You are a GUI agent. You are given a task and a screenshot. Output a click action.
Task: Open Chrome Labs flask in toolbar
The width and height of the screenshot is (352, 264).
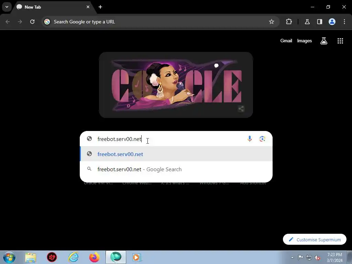click(x=307, y=22)
